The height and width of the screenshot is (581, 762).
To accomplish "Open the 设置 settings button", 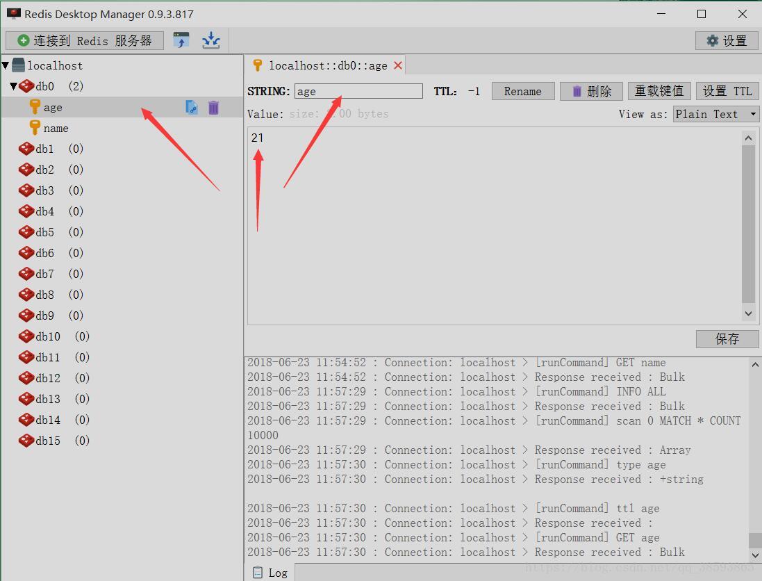I will (x=727, y=41).
